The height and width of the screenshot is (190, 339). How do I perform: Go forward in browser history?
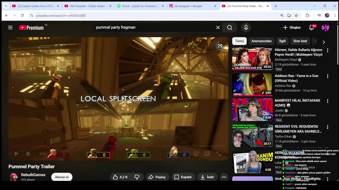coord(14,16)
